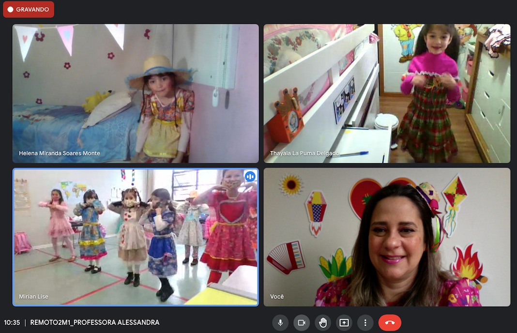Select Helena Miranda Soares Monte's video tile
This screenshot has width=517, height=333.
click(136, 93)
